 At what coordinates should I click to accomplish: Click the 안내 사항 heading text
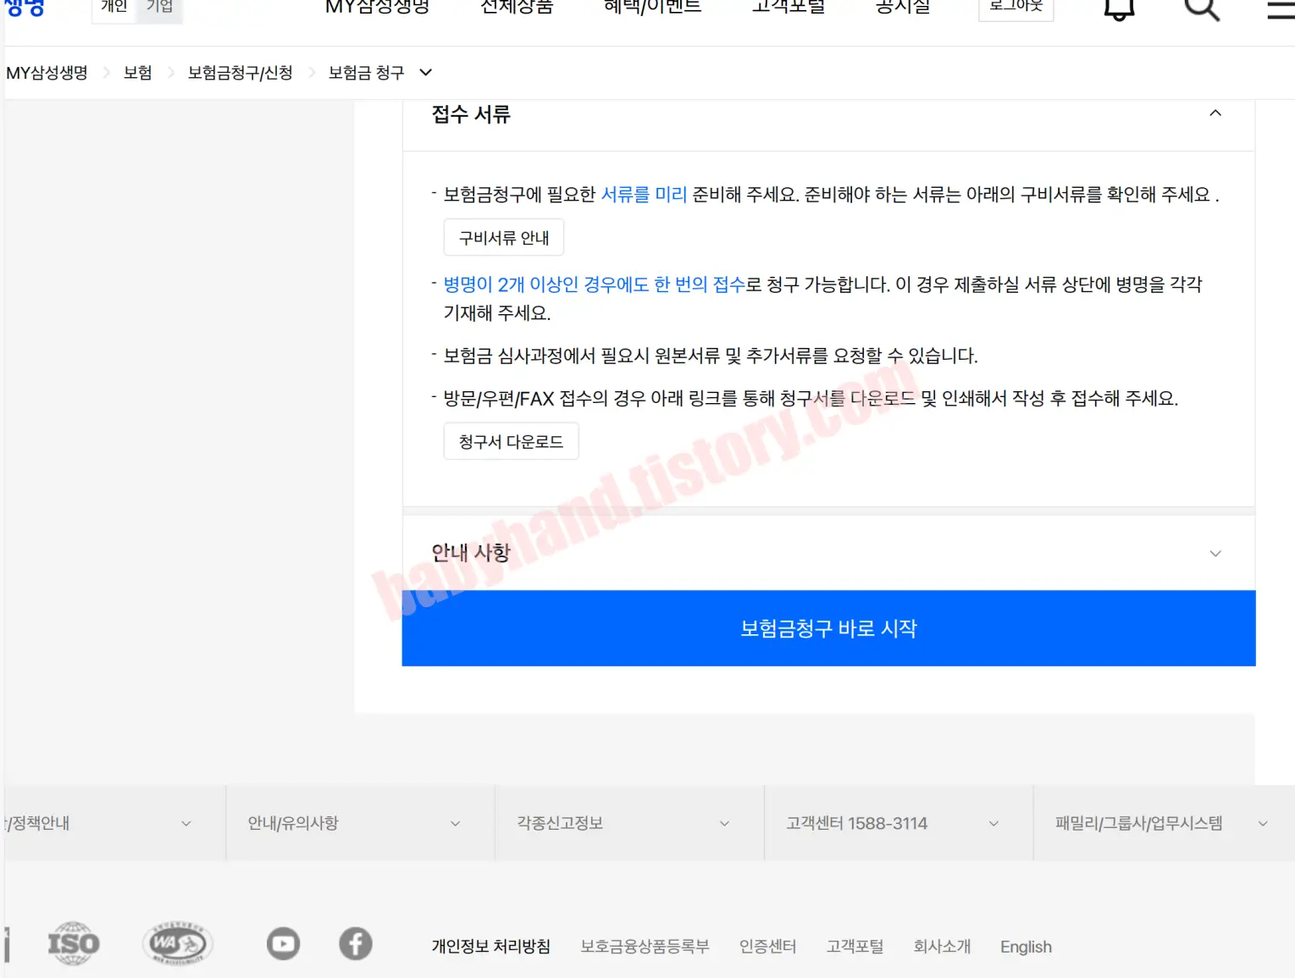[x=471, y=554]
